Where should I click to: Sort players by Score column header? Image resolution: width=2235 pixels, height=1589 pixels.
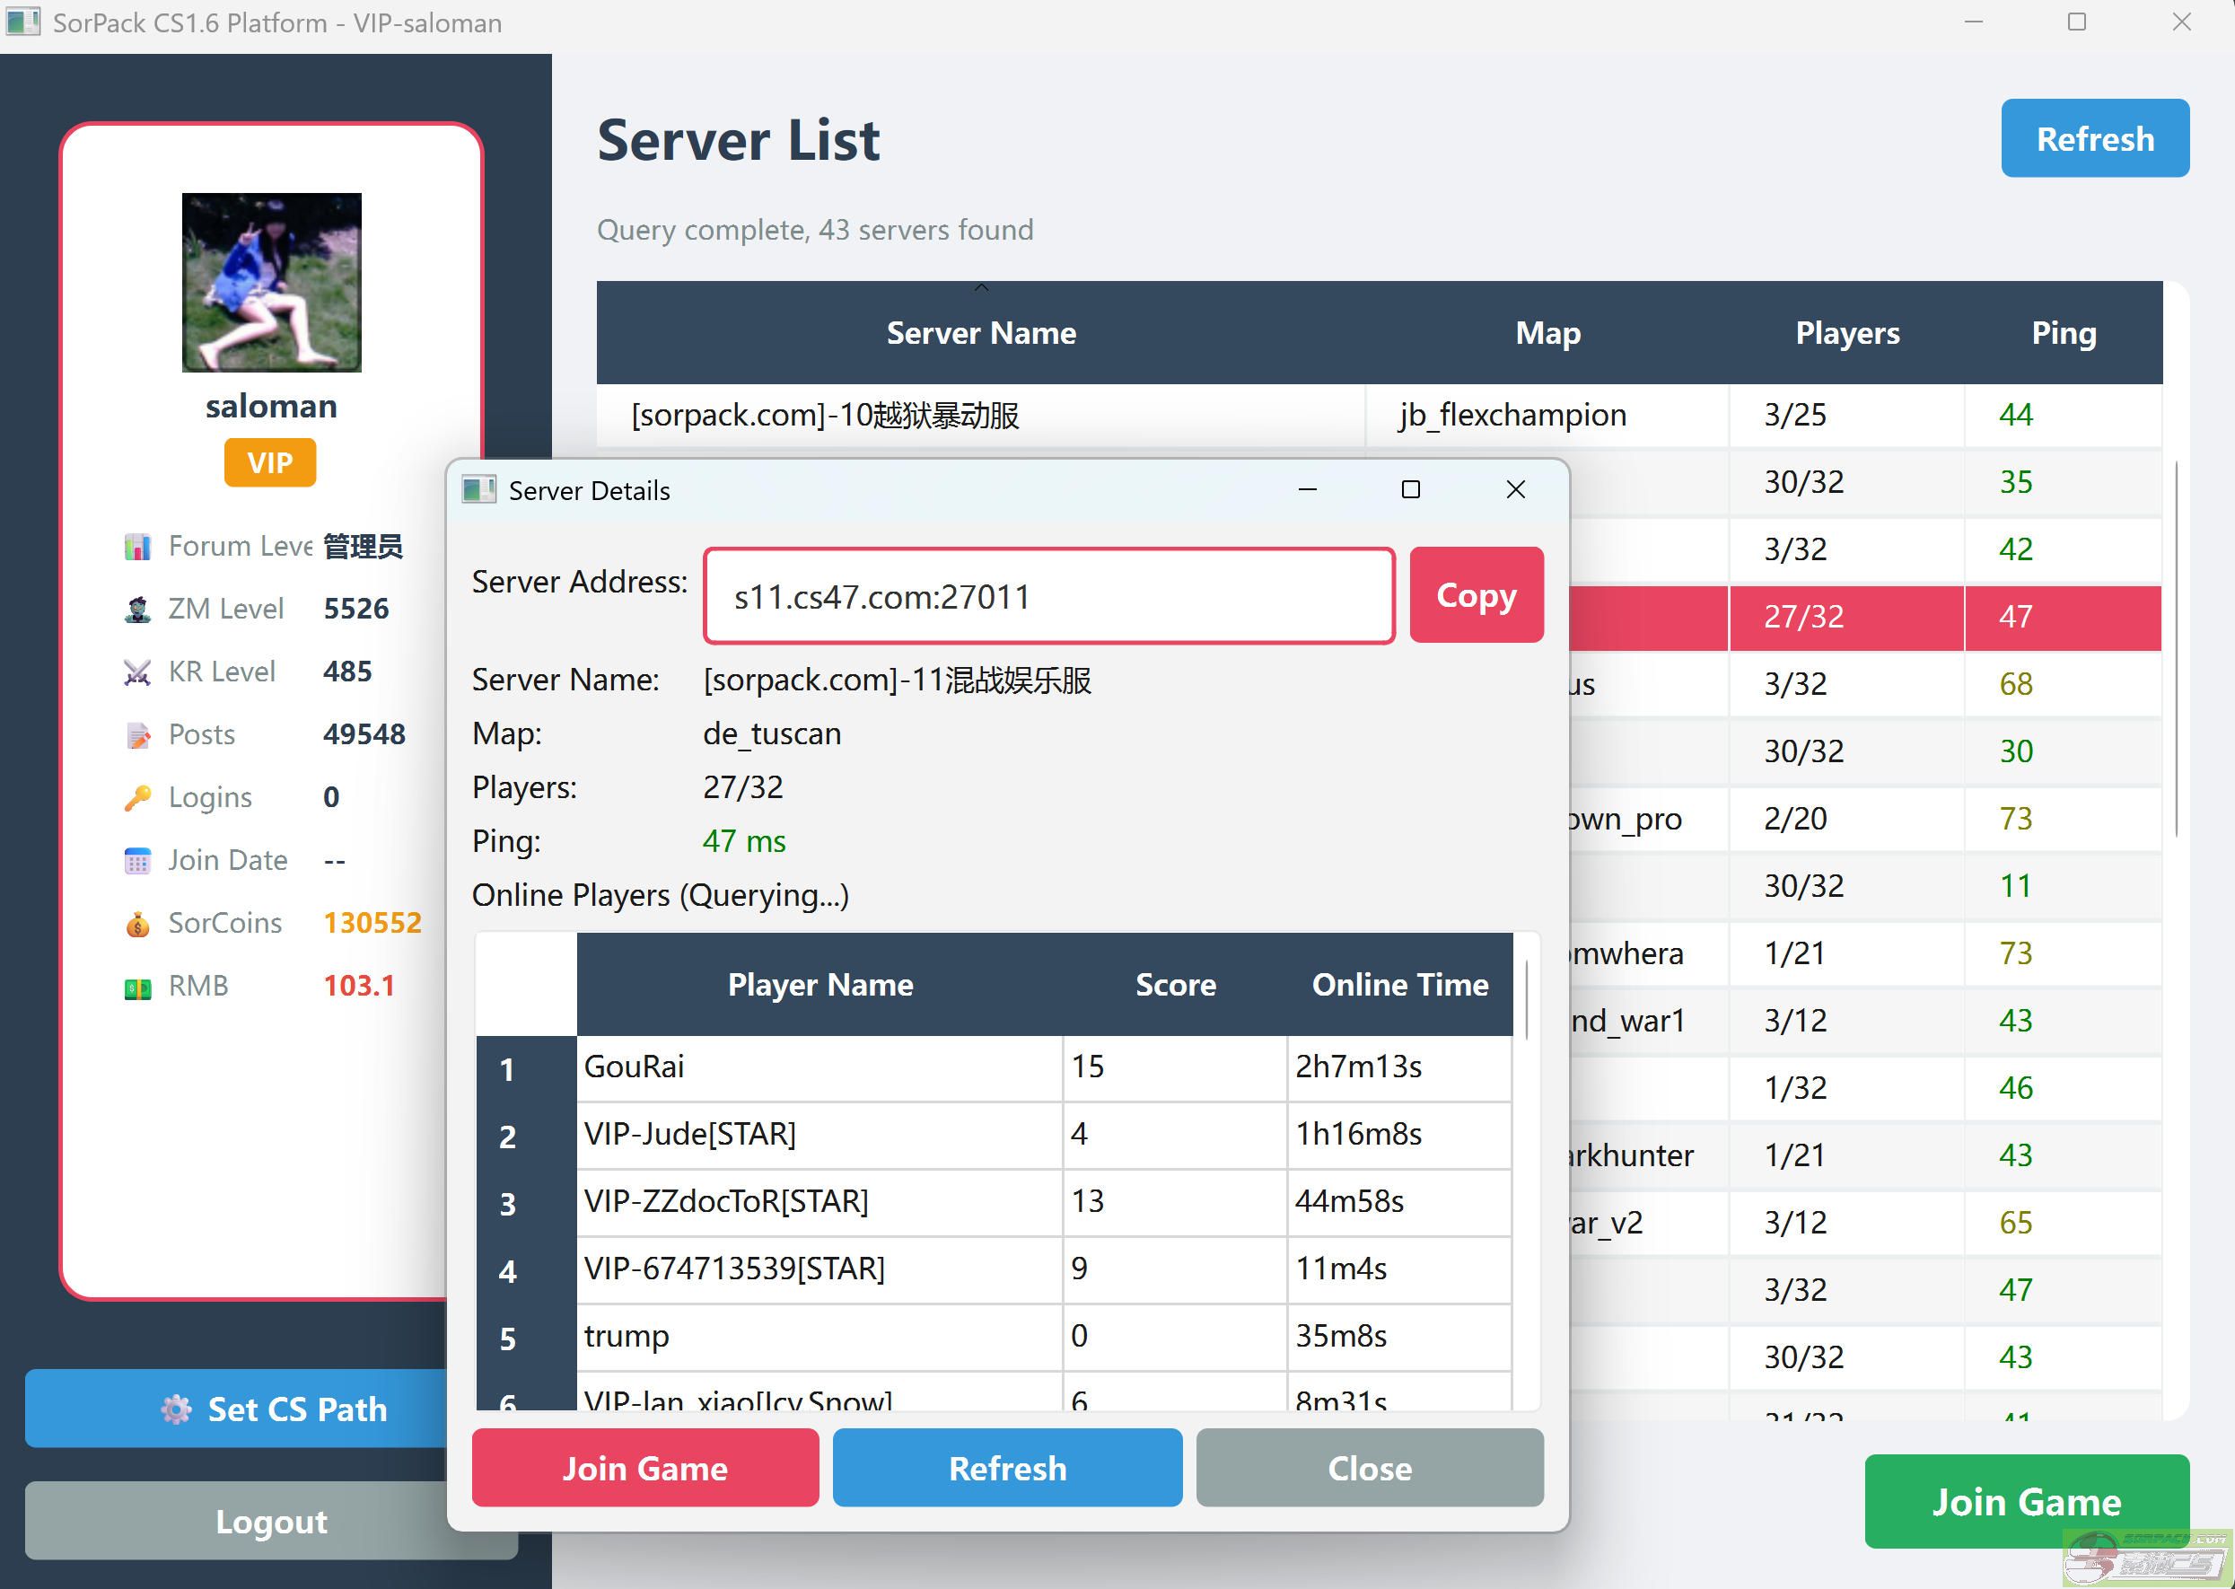point(1175,984)
